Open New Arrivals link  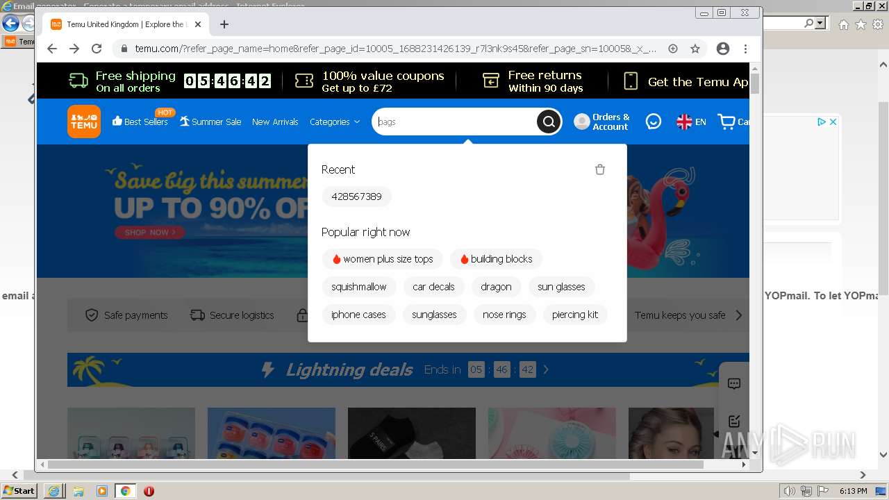[x=275, y=122]
